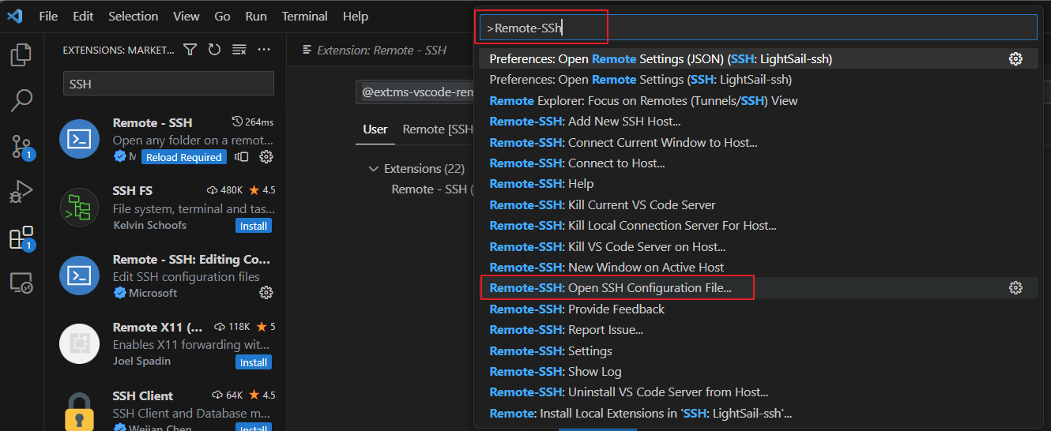Image resolution: width=1051 pixels, height=431 pixels.
Task: Click the Remote - SSH extension logo
Action: (80, 139)
